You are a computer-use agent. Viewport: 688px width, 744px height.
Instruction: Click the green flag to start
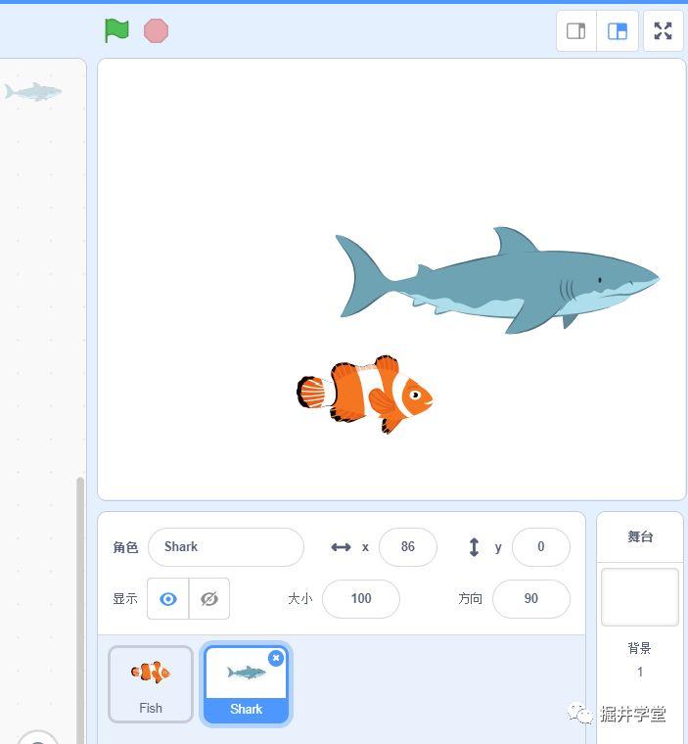(x=116, y=31)
